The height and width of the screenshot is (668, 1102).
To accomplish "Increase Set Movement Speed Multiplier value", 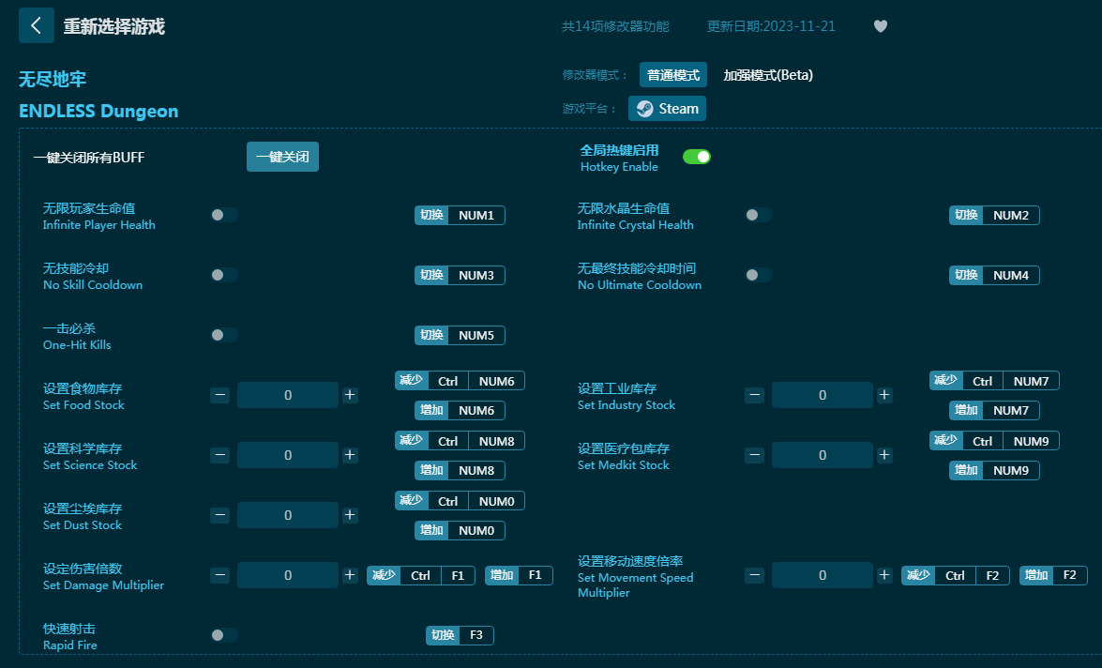I will click(x=884, y=575).
